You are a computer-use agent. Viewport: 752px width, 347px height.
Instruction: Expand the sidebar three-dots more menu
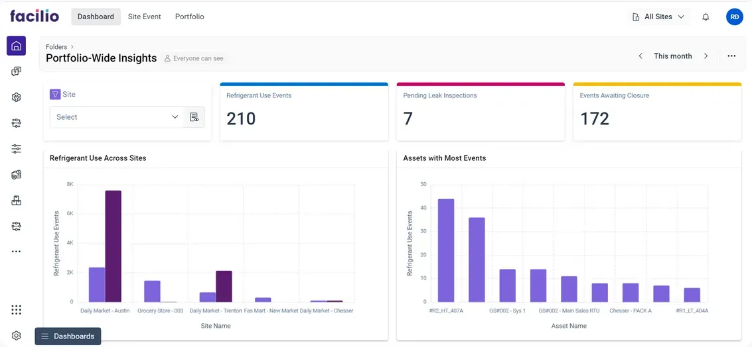coord(17,252)
